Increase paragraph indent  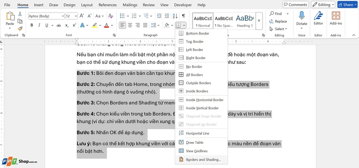[167, 16]
